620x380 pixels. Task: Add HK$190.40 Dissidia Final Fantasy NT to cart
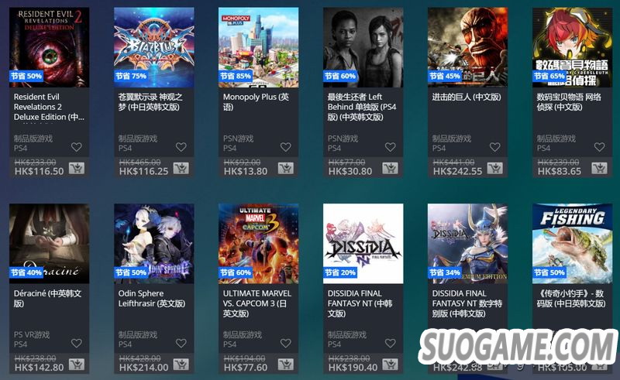[x=391, y=365]
